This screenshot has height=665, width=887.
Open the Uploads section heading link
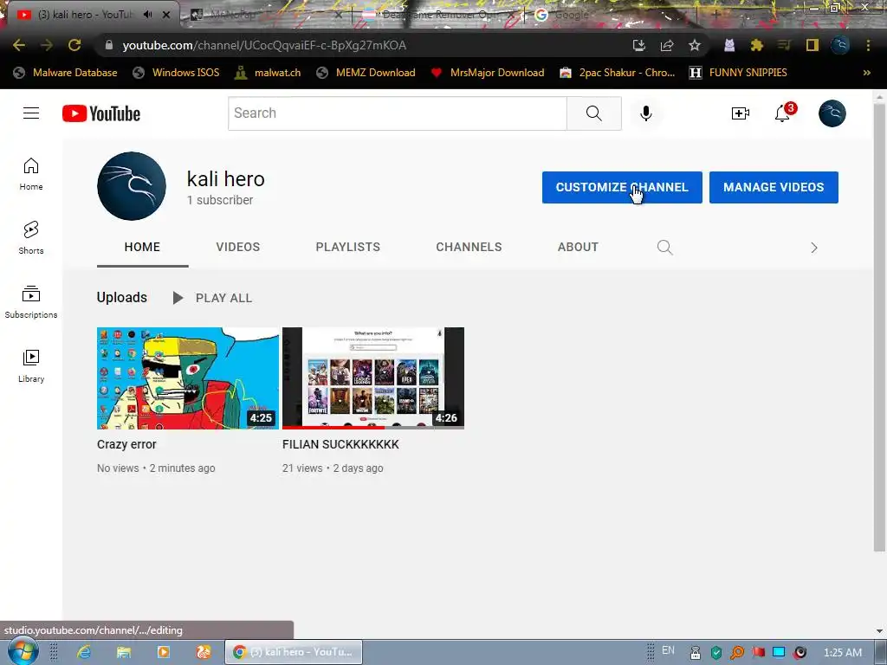[121, 298]
